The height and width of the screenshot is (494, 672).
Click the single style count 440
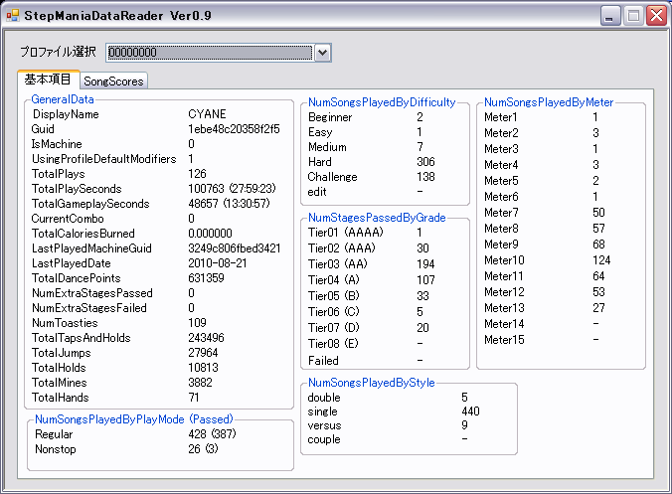(x=470, y=412)
